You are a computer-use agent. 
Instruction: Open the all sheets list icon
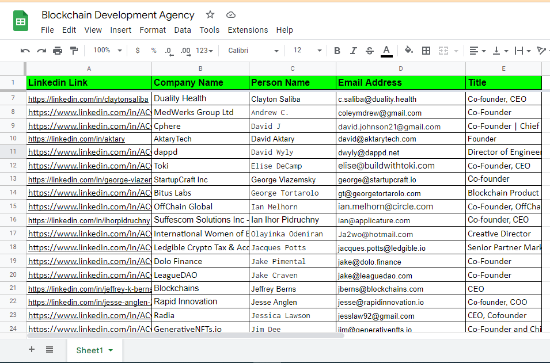click(50, 349)
